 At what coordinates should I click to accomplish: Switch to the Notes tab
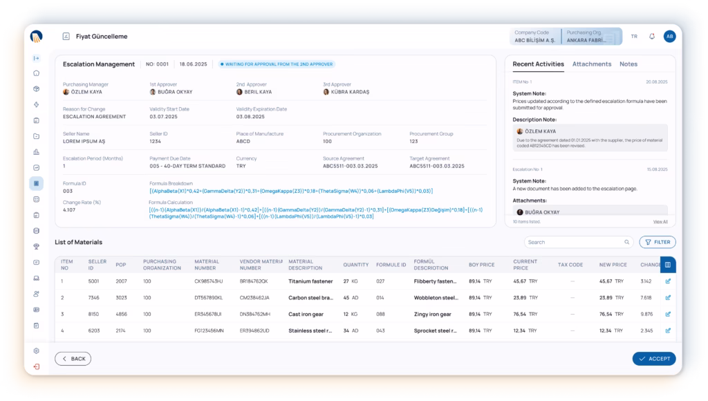point(628,64)
